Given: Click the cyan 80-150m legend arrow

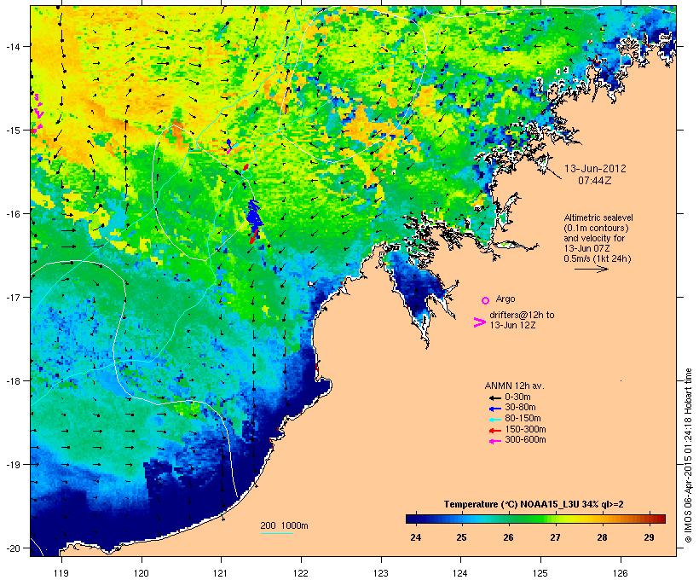Looking at the screenshot, I should (x=494, y=420).
